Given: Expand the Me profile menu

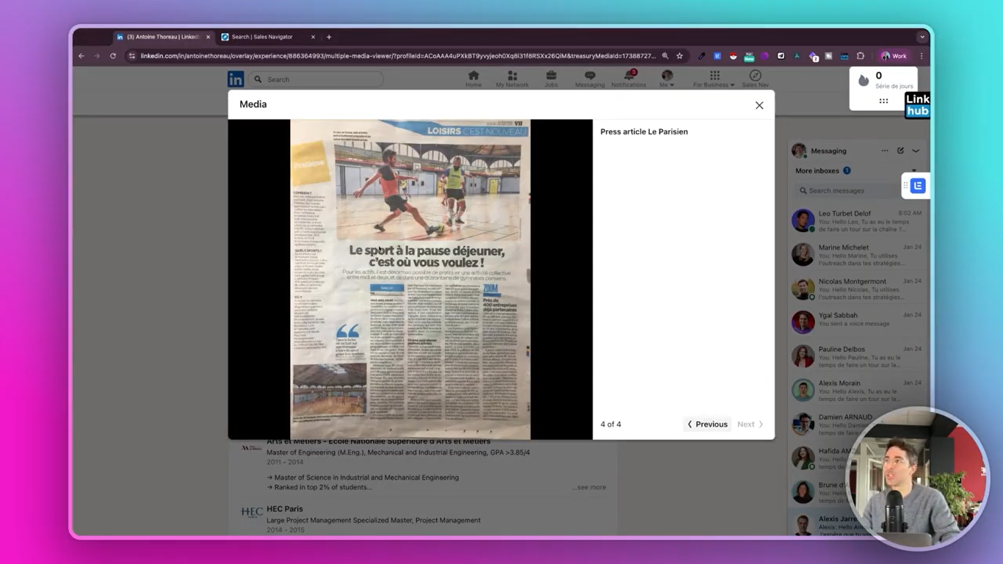Looking at the screenshot, I should coord(667,79).
